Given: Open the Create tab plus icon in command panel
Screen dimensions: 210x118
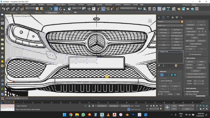Looking at the screenshot, I should [x=159, y=17].
